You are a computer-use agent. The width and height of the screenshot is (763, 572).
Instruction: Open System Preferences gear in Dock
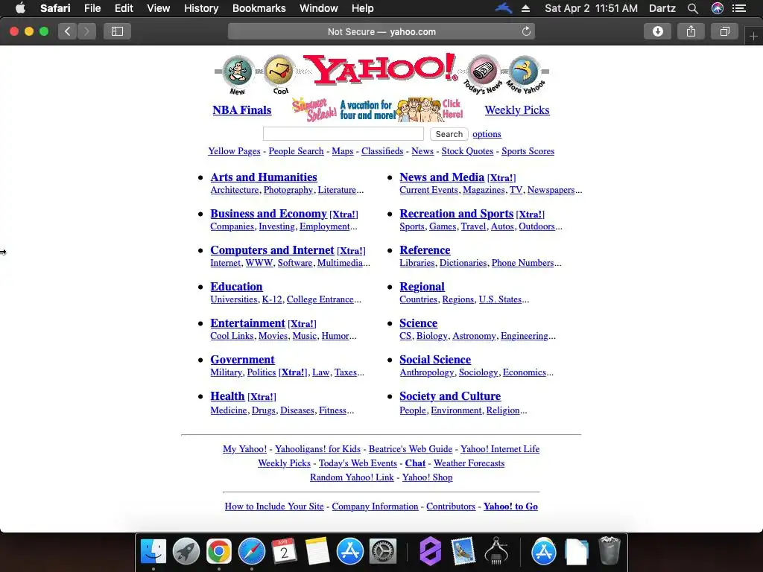coord(383,552)
